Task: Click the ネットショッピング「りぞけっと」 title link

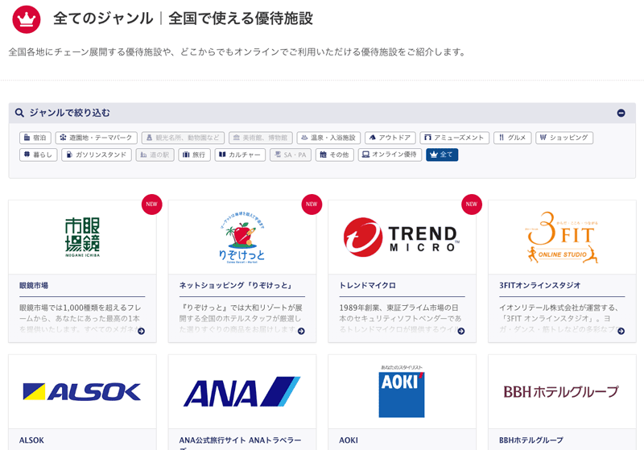Action: (x=236, y=285)
